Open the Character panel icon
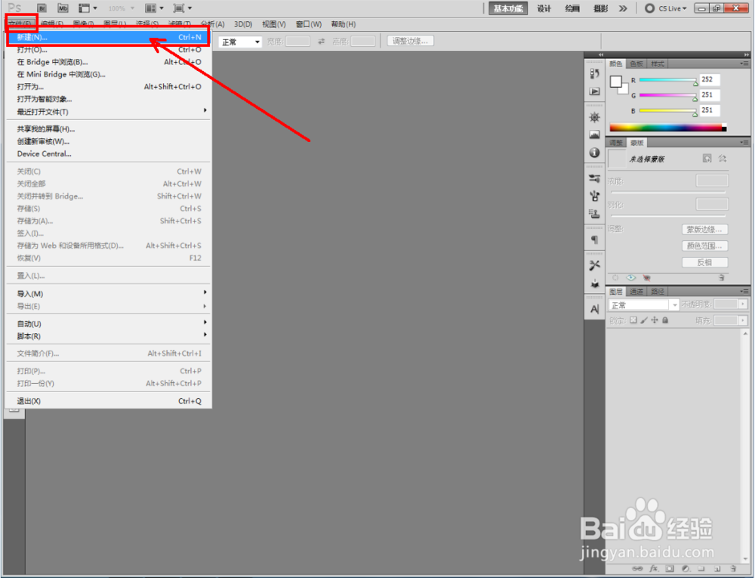Image resolution: width=755 pixels, height=578 pixels. point(595,309)
